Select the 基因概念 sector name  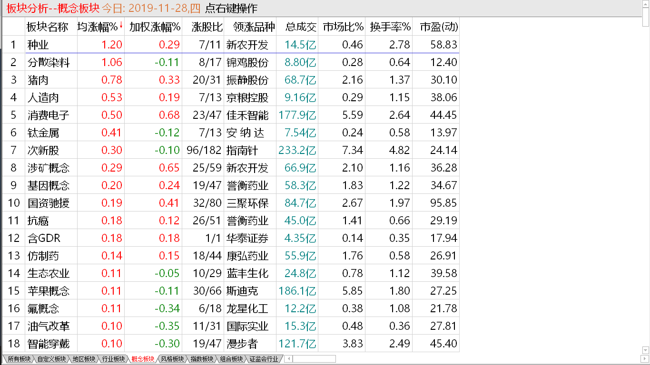coord(48,185)
